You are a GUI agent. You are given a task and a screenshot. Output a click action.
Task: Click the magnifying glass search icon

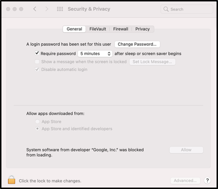166,9
